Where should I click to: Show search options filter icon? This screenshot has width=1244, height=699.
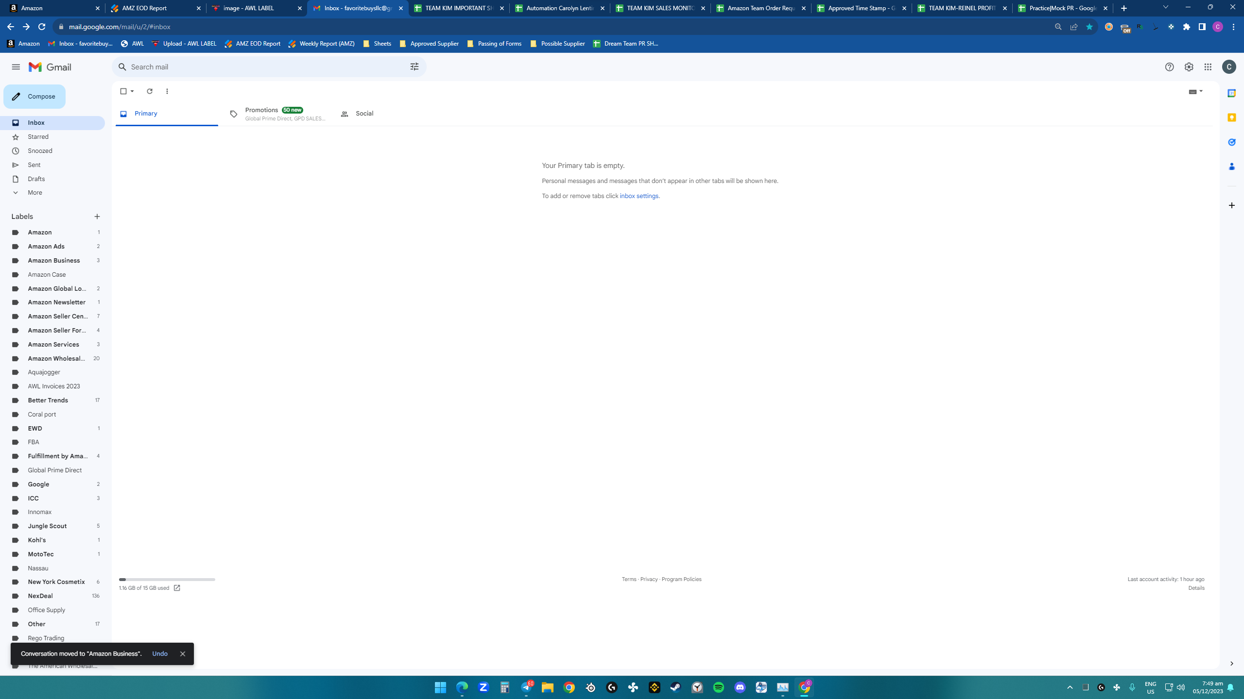pyautogui.click(x=414, y=67)
